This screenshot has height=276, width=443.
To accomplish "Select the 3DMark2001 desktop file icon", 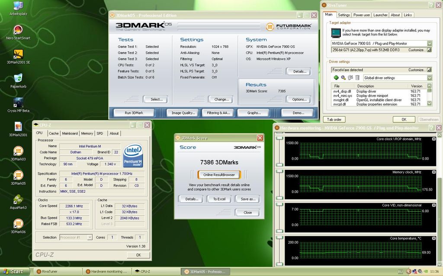I will [18, 129].
